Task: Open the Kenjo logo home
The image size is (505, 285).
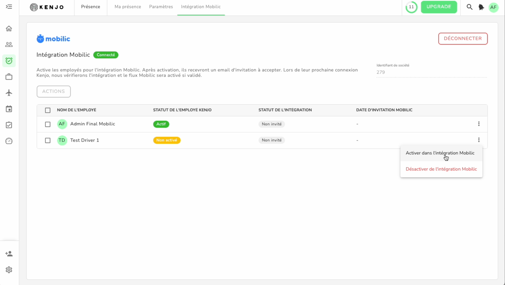Action: (47, 7)
